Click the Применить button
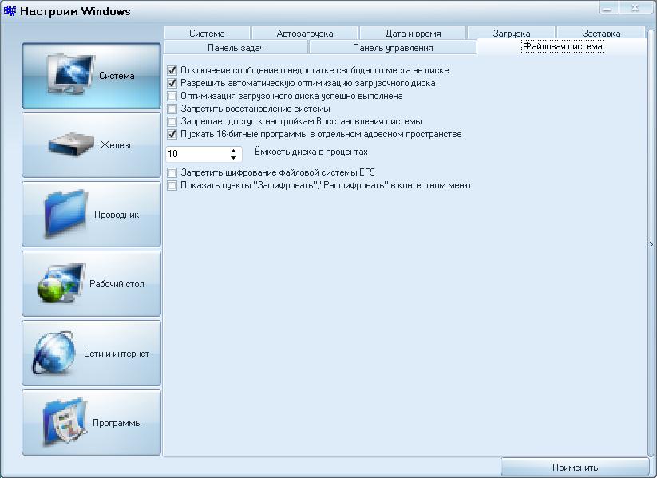This screenshot has width=657, height=478. [575, 467]
